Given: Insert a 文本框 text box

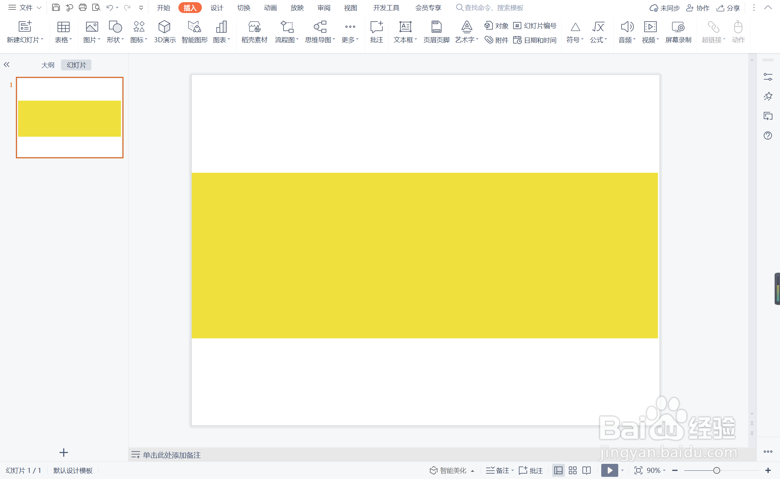Looking at the screenshot, I should pos(405,32).
